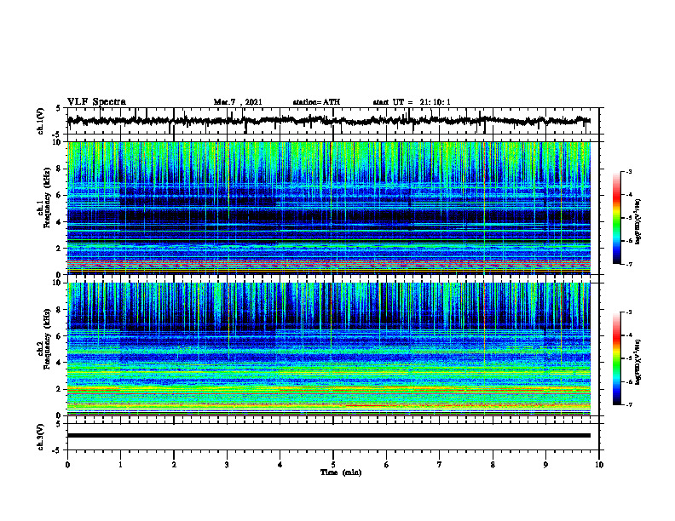Click the log(PSD) label beside the ch.1 color bar

click(638, 221)
